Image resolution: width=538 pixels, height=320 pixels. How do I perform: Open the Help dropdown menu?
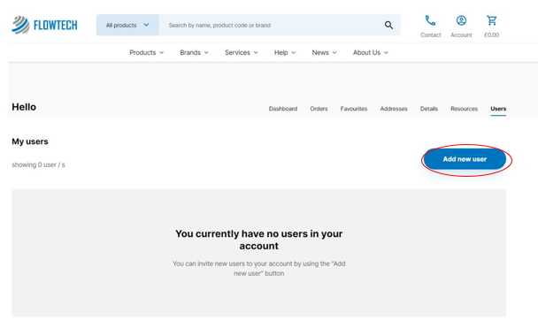click(x=285, y=52)
